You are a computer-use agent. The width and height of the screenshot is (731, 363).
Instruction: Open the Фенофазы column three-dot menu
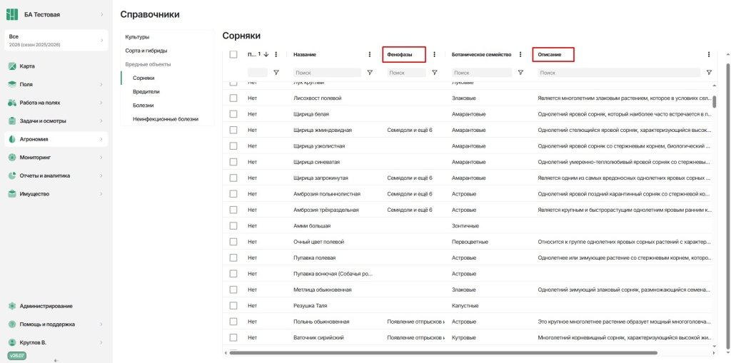(x=435, y=54)
